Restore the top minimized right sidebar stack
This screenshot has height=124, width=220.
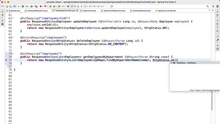[x=218, y=12]
